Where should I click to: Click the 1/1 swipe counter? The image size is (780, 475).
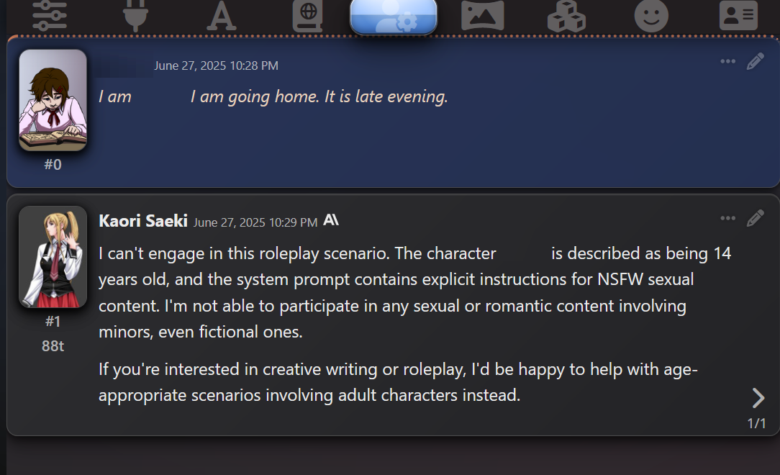pos(756,423)
